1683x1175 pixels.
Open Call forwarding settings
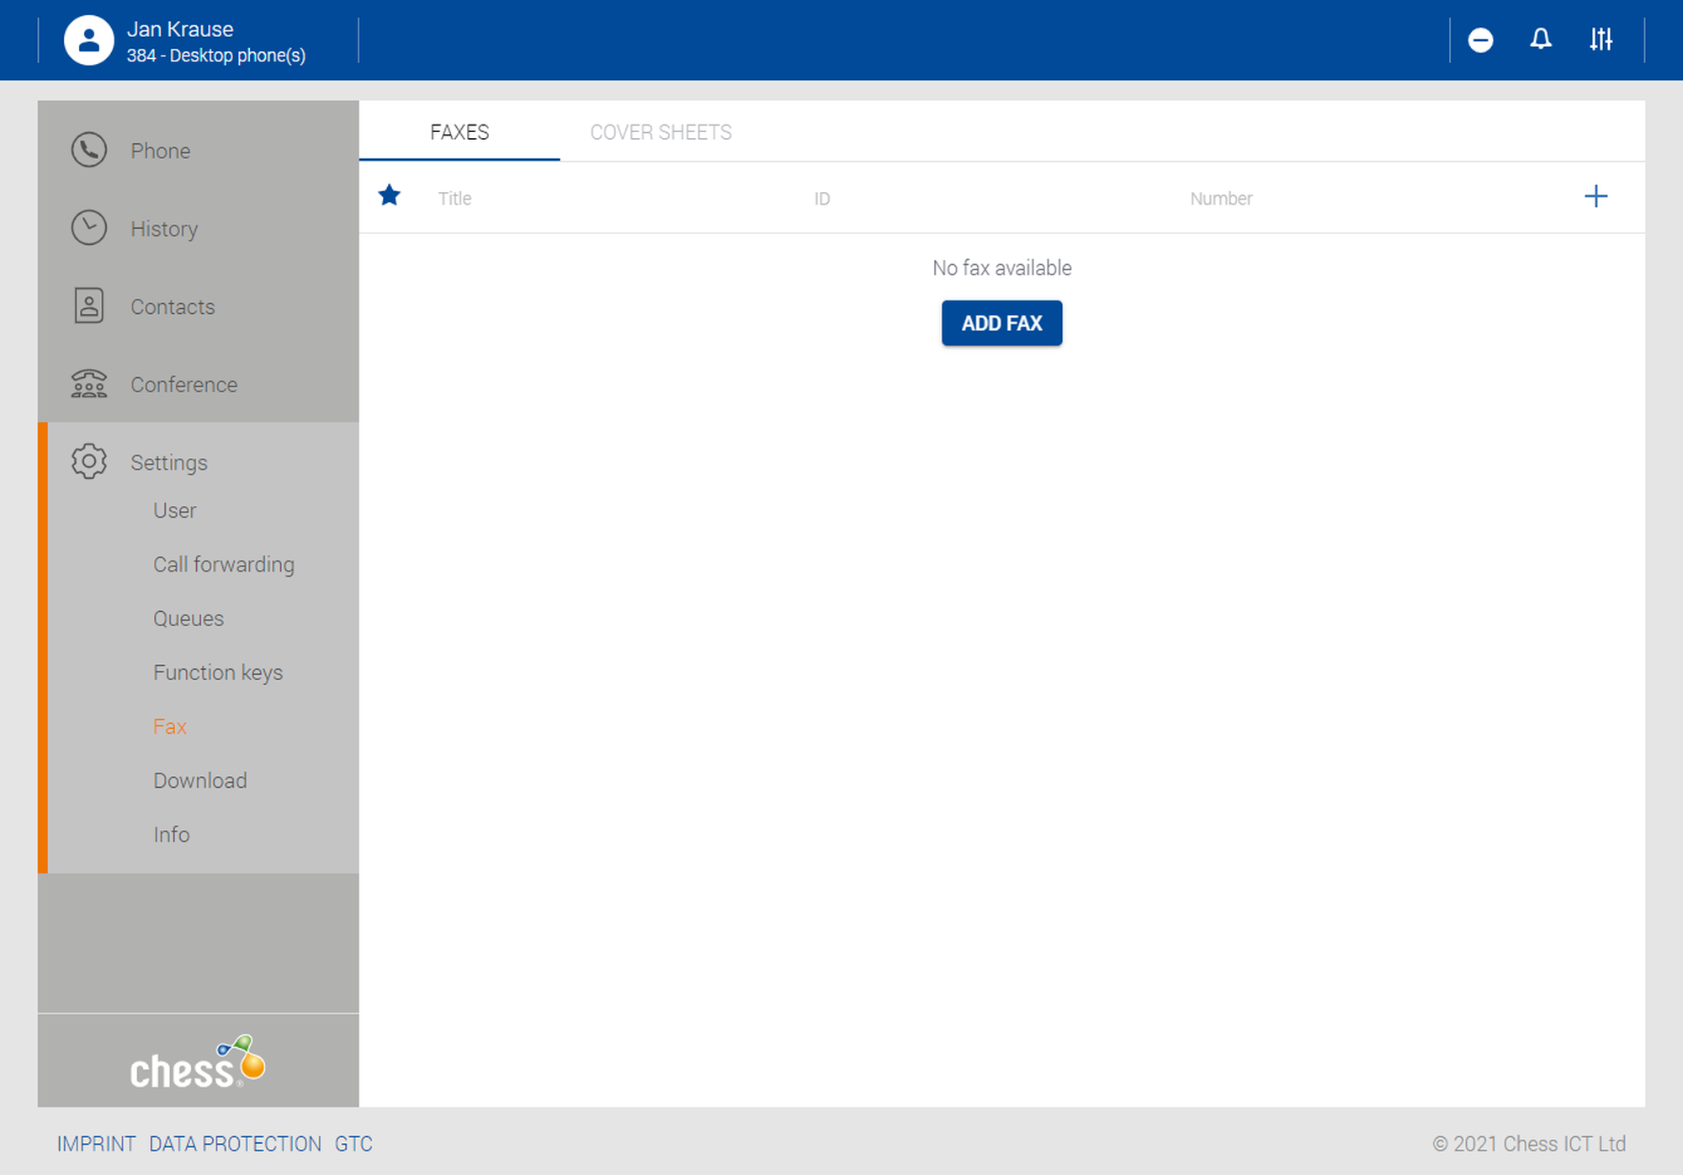tap(223, 565)
